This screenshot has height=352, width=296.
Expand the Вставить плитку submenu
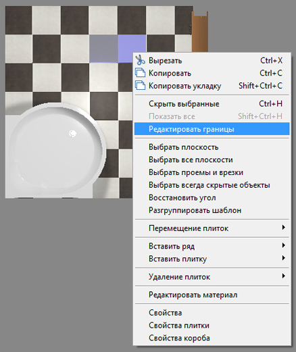tap(212, 259)
